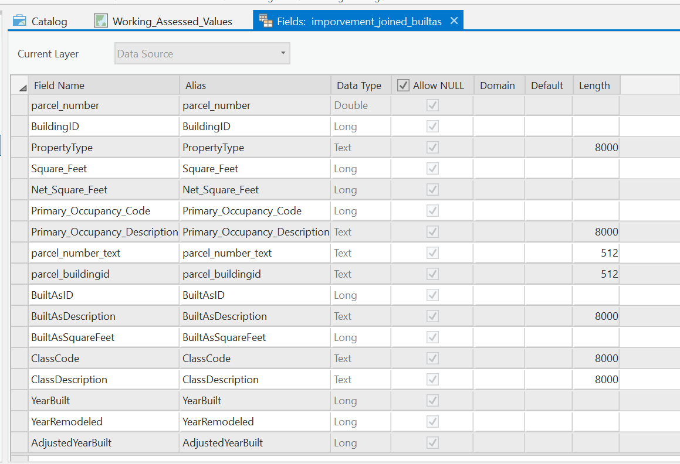The width and height of the screenshot is (680, 464).
Task: Click the select-all corner triangle in header
Action: 22,88
